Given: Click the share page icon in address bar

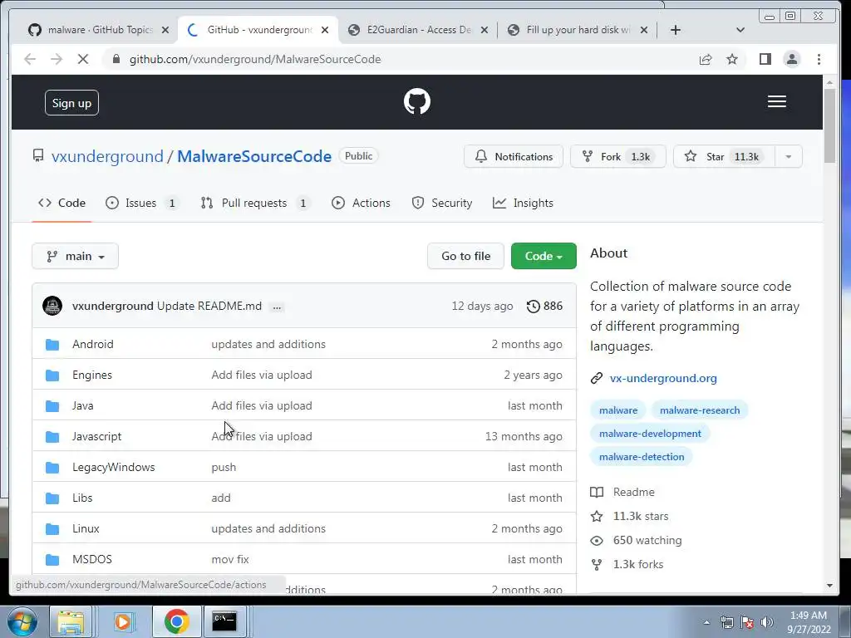Looking at the screenshot, I should 705,59.
